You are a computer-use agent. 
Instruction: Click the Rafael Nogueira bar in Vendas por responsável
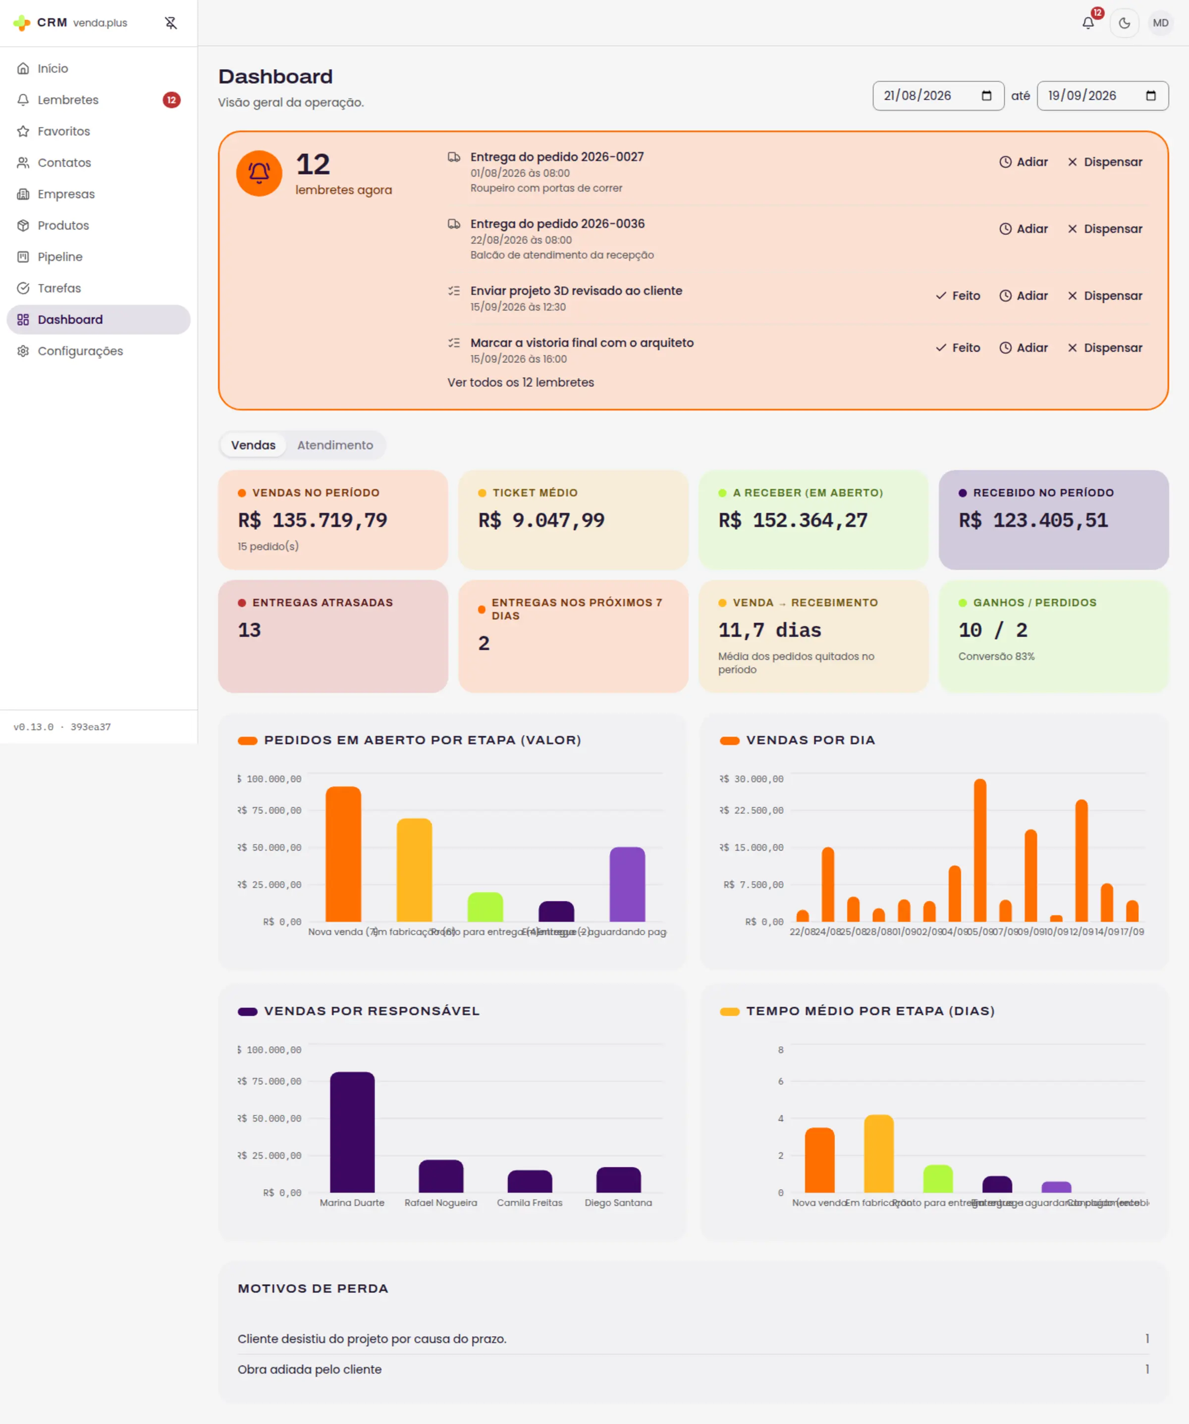[440, 1177]
